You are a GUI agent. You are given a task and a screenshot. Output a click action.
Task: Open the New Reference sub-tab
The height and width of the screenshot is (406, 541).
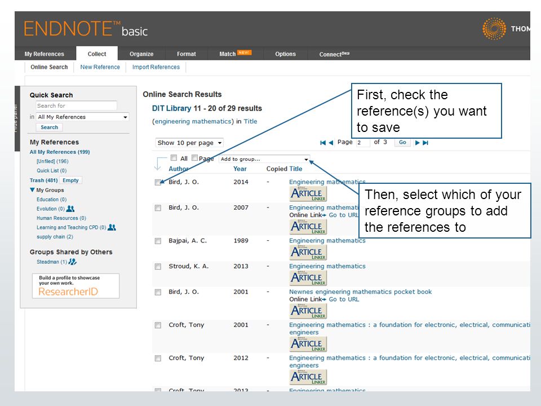100,67
